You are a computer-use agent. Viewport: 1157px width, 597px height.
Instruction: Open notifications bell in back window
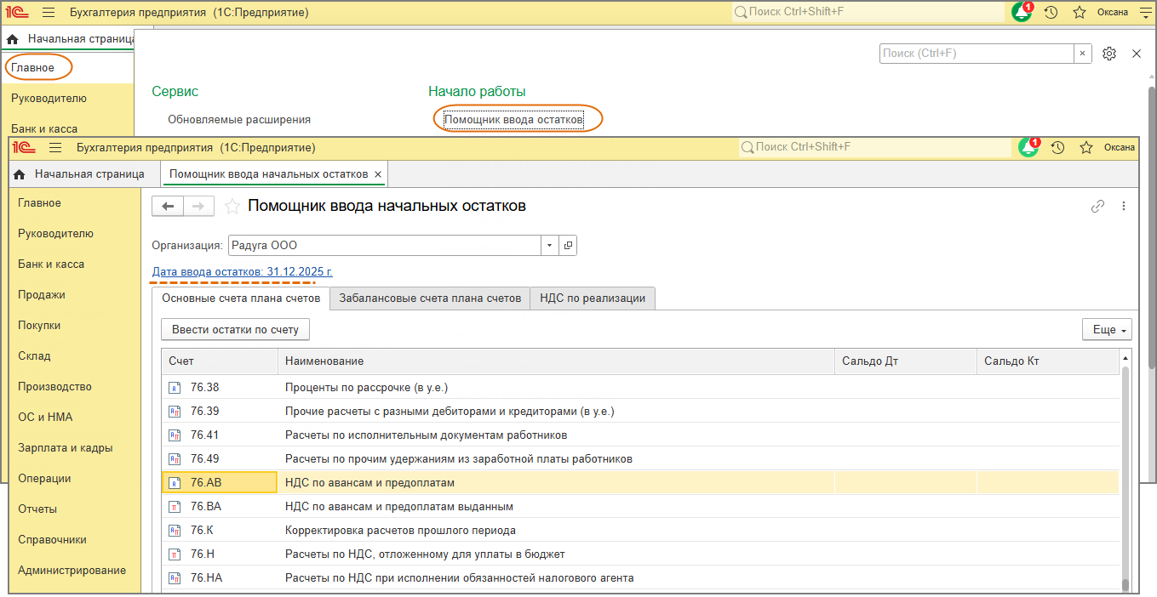(x=1021, y=12)
